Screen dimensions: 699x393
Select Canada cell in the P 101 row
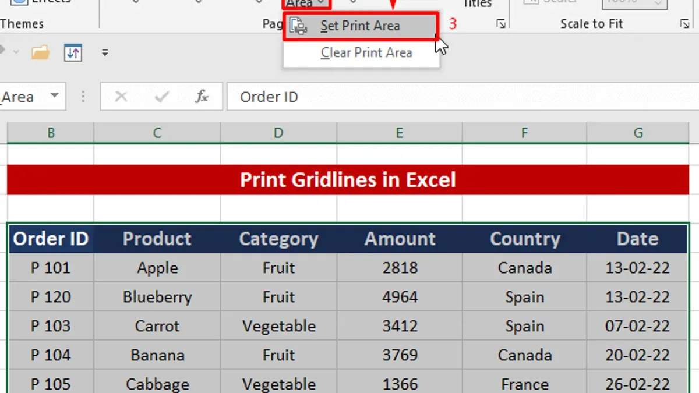(x=524, y=268)
